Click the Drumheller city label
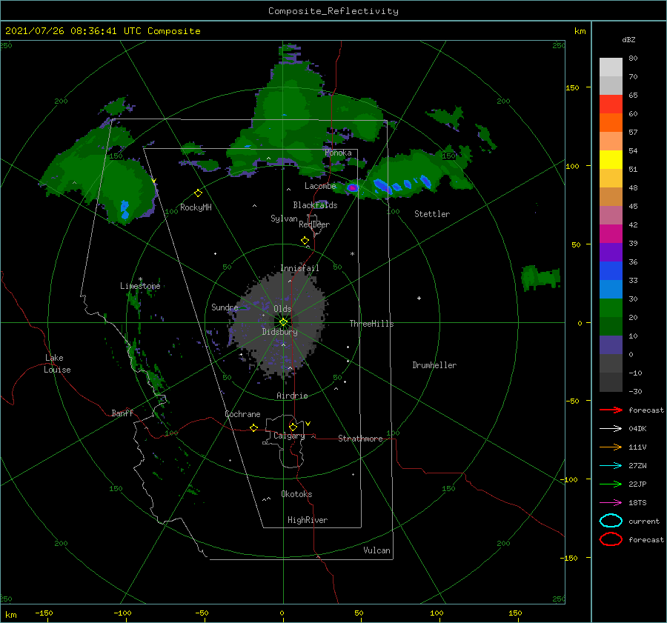This screenshot has height=623, width=667. 434,365
